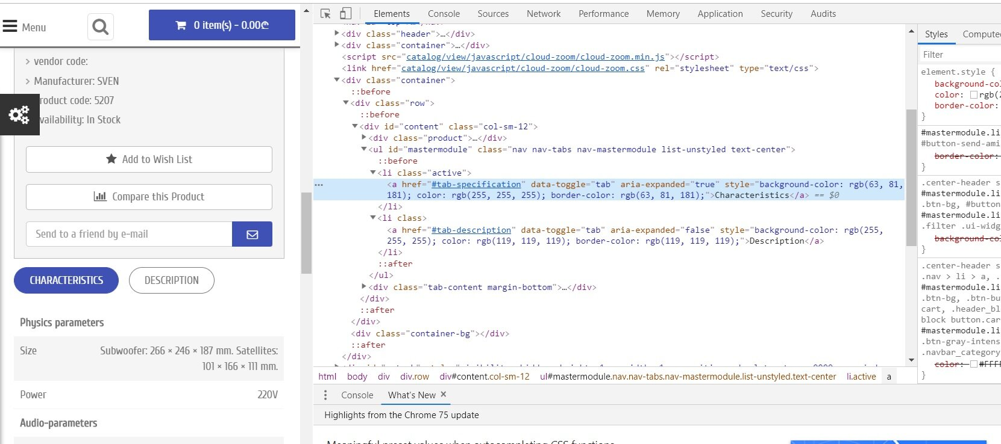Select the Styles sidebar tab
The image size is (1001, 444).
pos(937,34)
